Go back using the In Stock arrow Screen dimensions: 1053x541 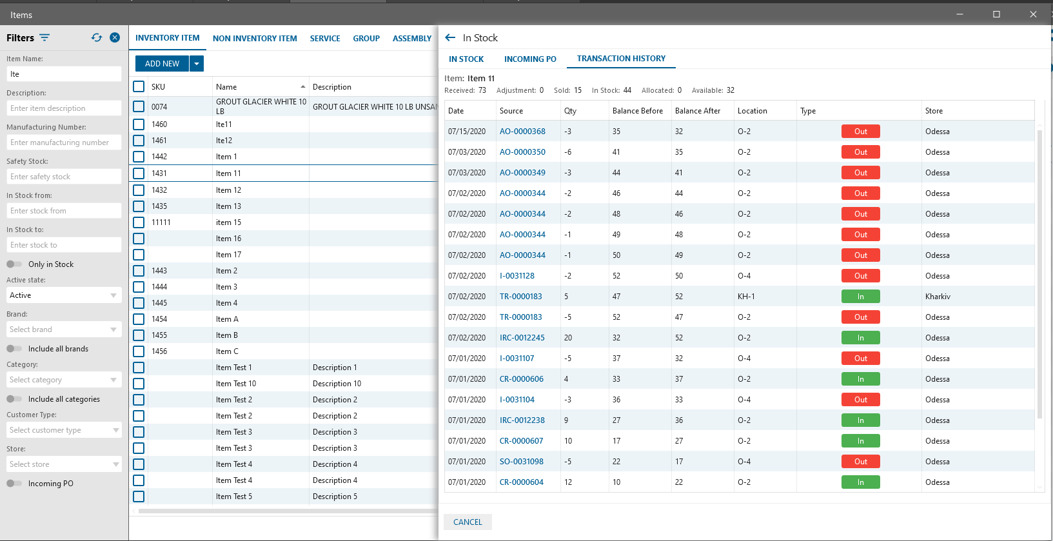(450, 38)
